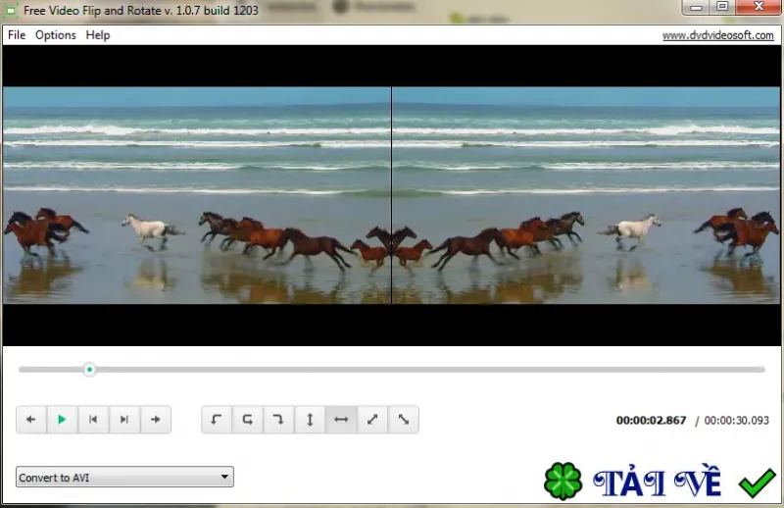This screenshot has width=784, height=508.
Task: Click the app icon in title bar
Action: click(11, 11)
